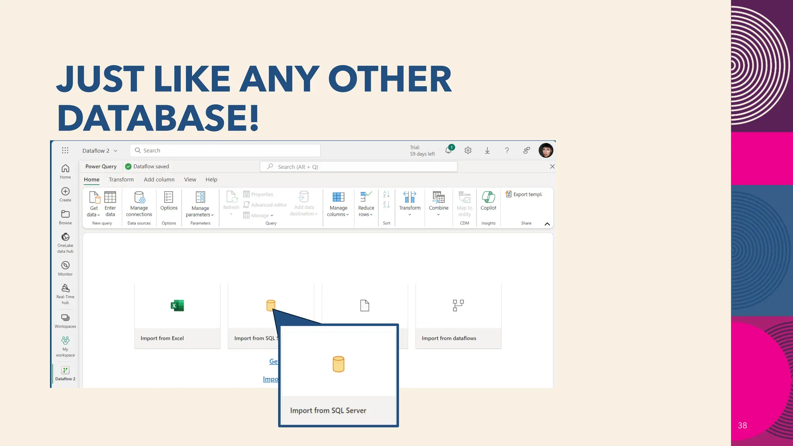Open the app launcher grid icon
Viewport: 793px width, 446px height.
tap(65, 151)
